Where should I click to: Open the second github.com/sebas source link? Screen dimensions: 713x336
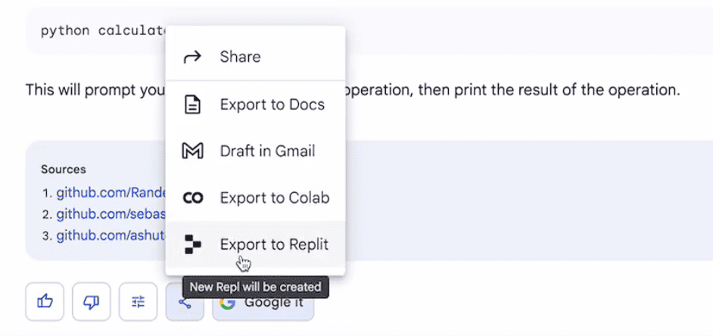click(x=111, y=214)
